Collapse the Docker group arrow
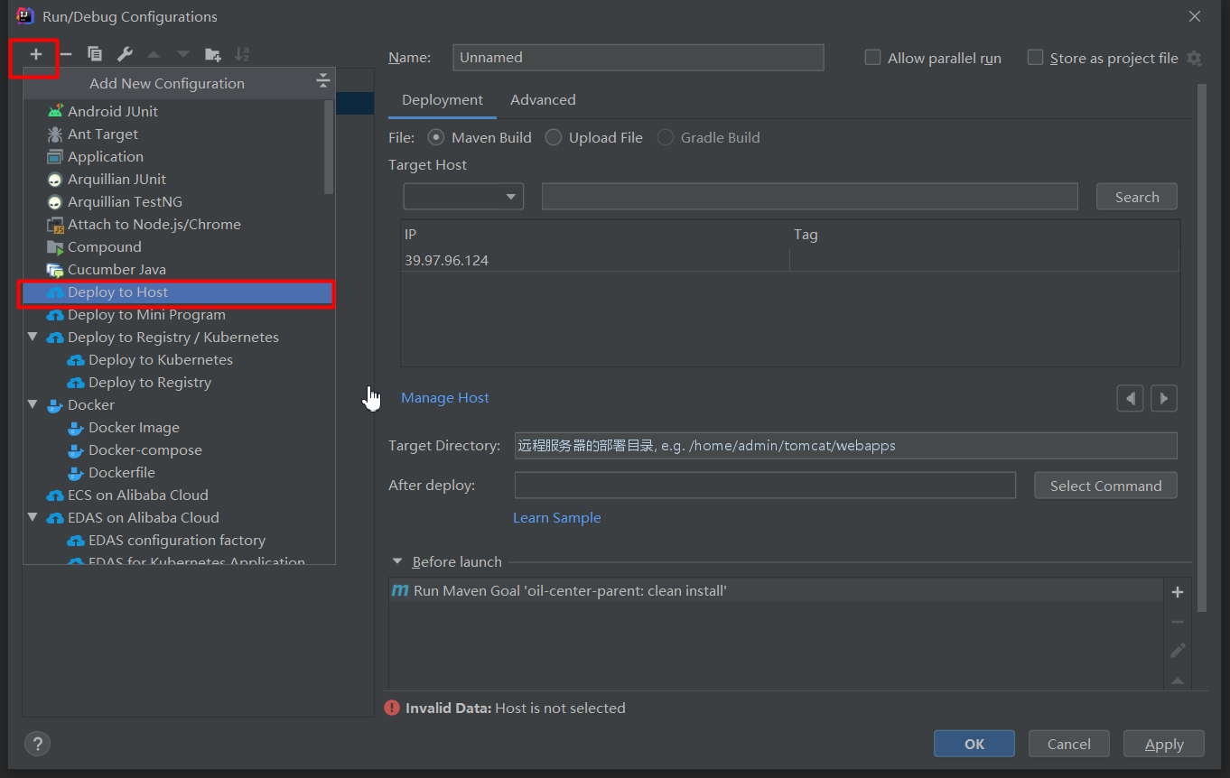 pos(33,404)
